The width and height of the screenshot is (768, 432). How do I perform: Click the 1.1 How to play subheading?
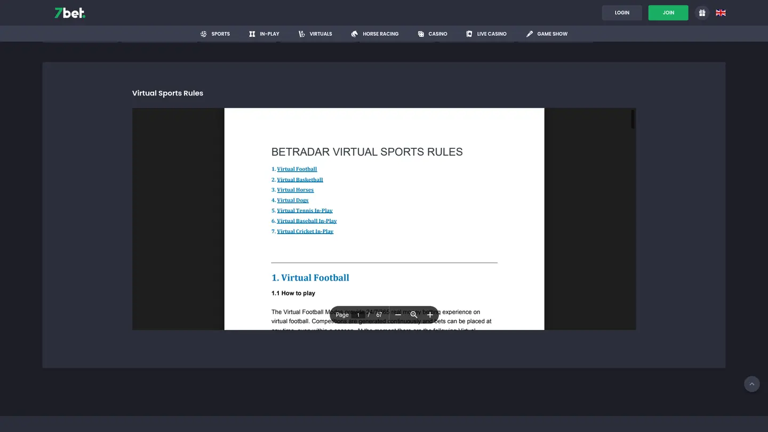293,293
